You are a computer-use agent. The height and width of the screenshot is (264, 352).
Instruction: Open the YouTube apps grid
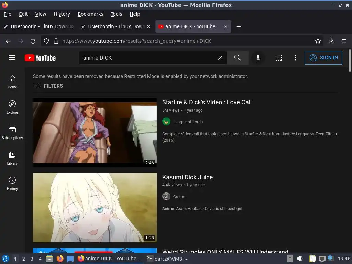click(278, 58)
